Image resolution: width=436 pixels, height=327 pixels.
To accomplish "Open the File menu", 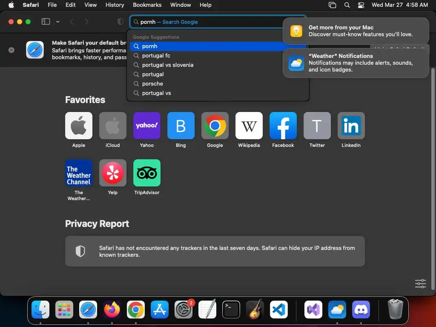I will pos(52,5).
